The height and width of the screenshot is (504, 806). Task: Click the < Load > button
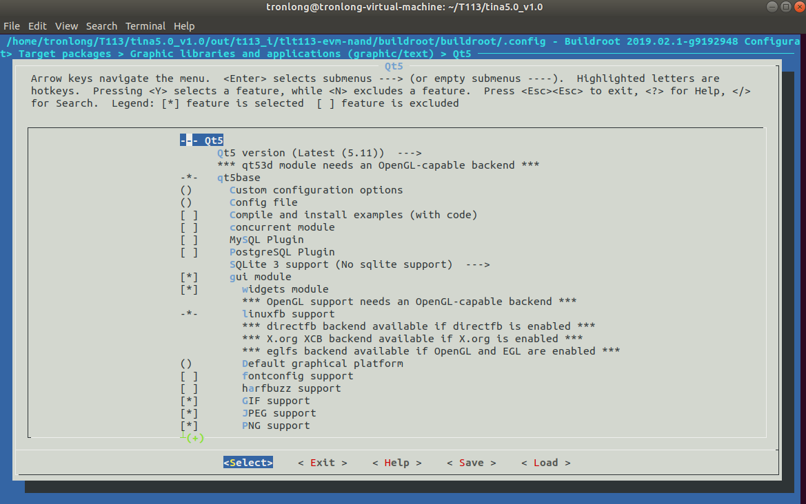[546, 463]
